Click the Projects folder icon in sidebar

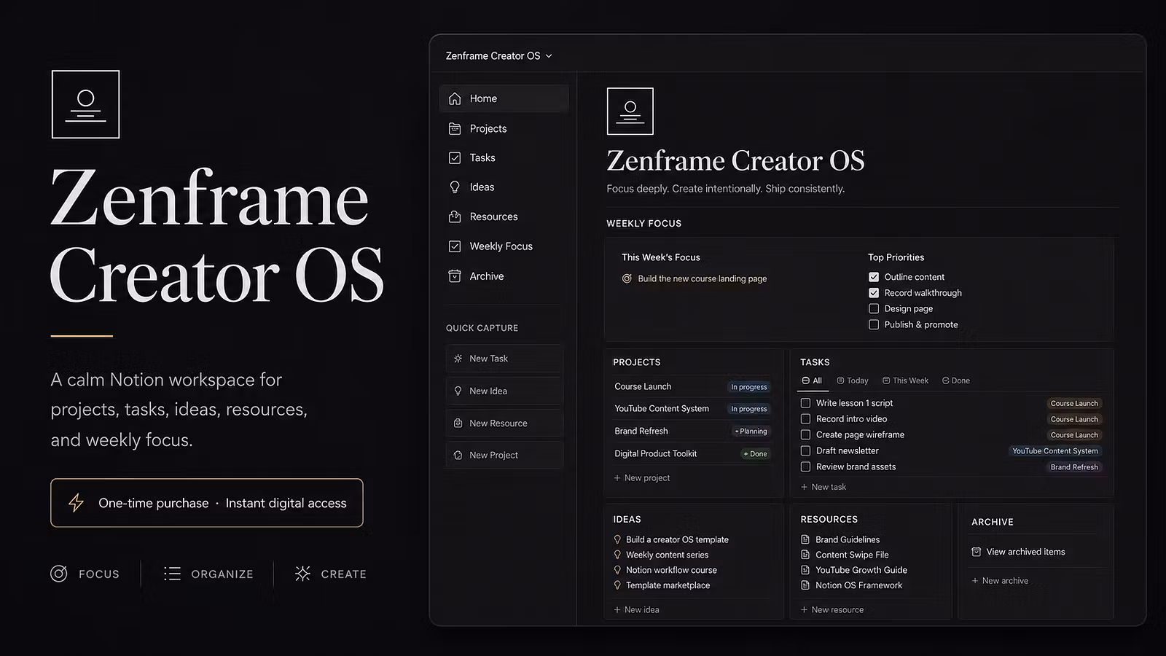coord(455,128)
